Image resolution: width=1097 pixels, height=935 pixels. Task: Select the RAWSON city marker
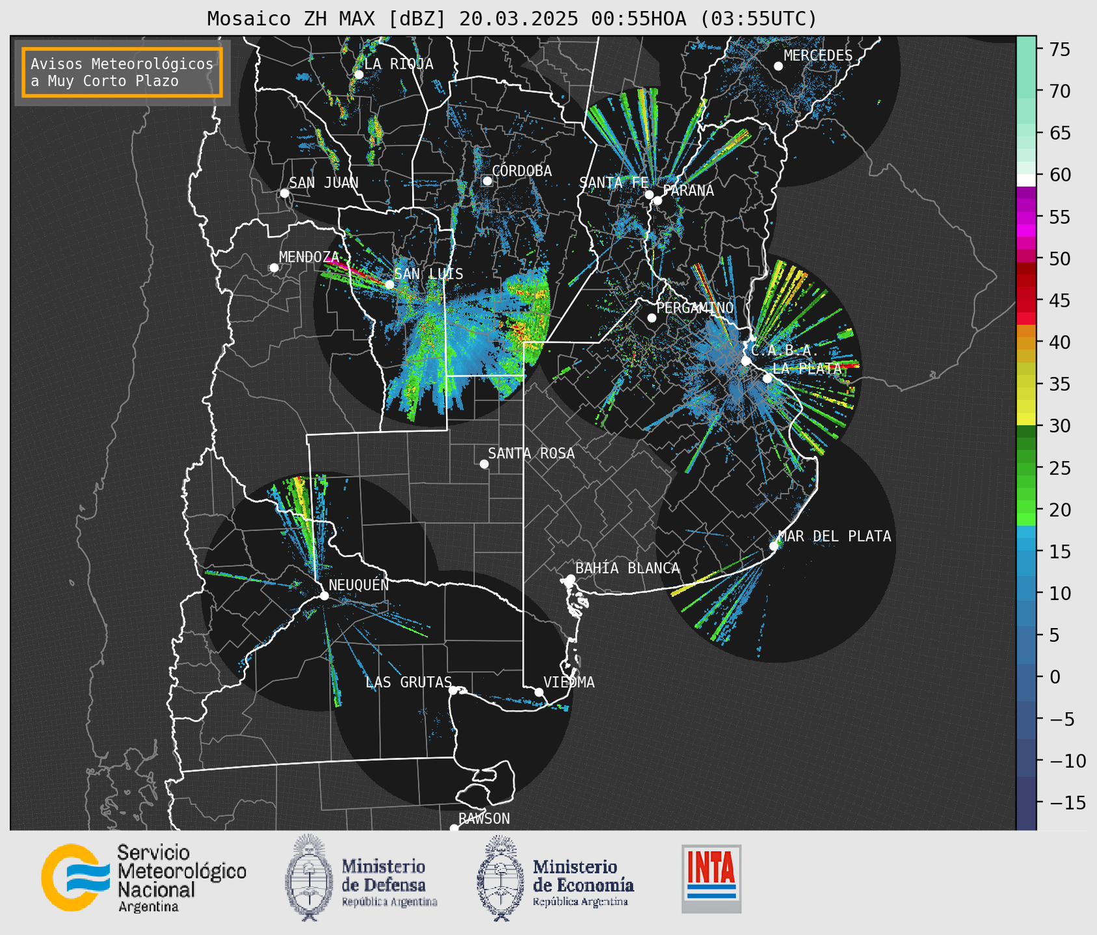coord(454,828)
